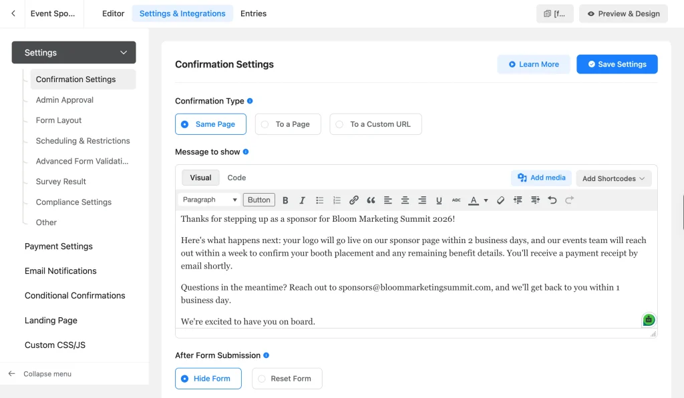Center align the text
Viewport: 684px width, 398px height.
405,200
